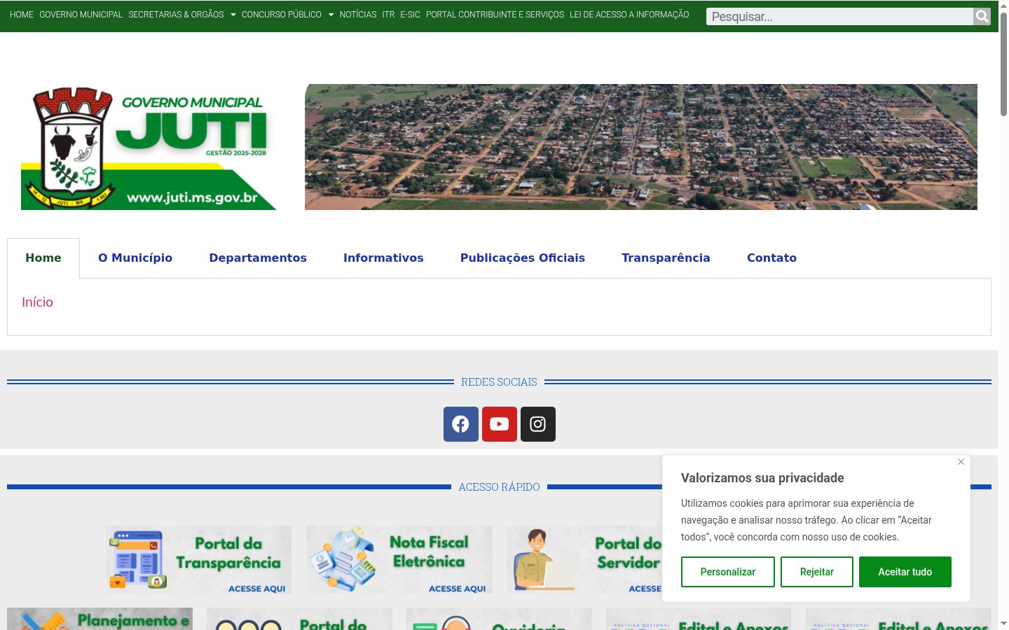This screenshot has width=1009, height=630.
Task: Open the Publicações Oficiais tab
Action: coord(523,258)
